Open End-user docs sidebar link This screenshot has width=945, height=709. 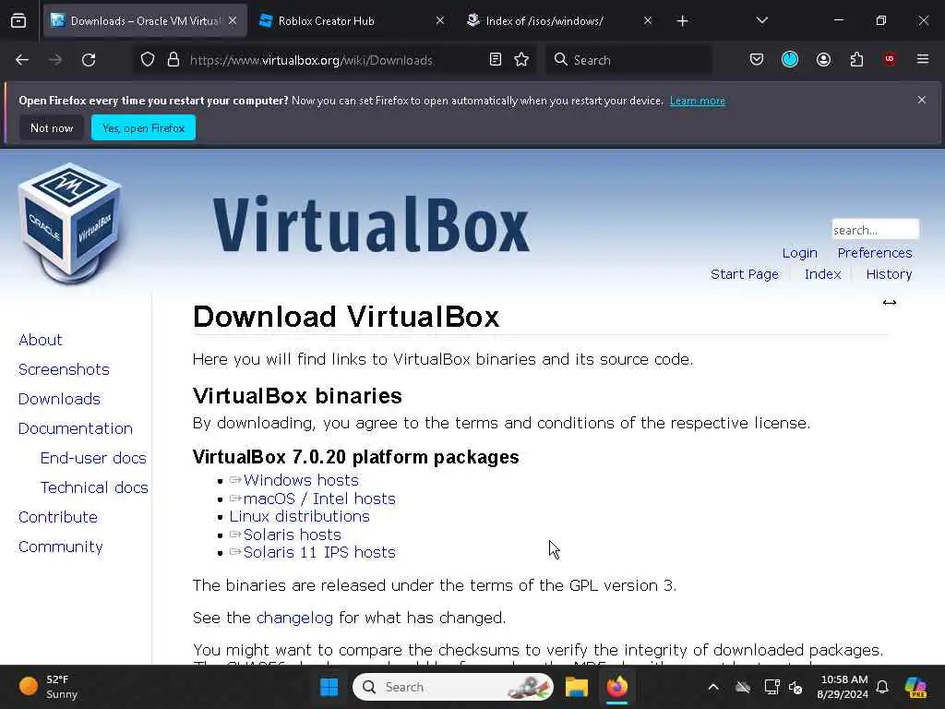(93, 458)
